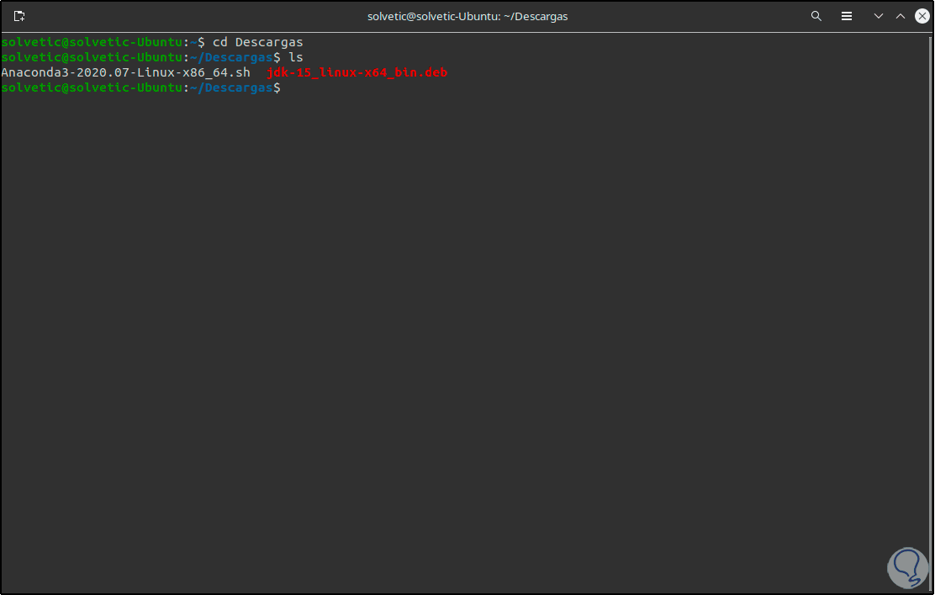Place cursor after the last prompt's dollar sign
935x595 pixels.
[x=286, y=88]
